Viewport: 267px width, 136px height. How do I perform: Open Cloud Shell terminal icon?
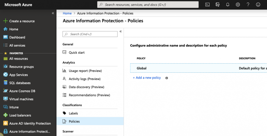tap(208, 4)
